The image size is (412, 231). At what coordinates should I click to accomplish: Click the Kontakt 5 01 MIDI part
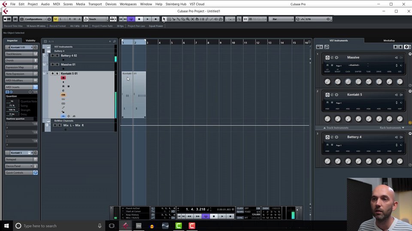[x=134, y=95]
